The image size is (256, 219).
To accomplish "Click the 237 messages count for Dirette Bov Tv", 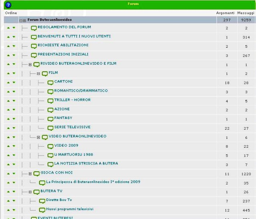I will coord(246,201).
